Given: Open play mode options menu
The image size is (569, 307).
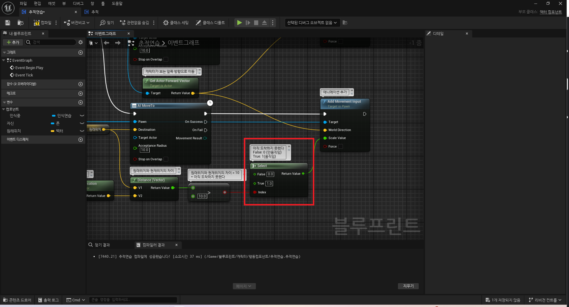Looking at the screenshot, I should (x=273, y=23).
